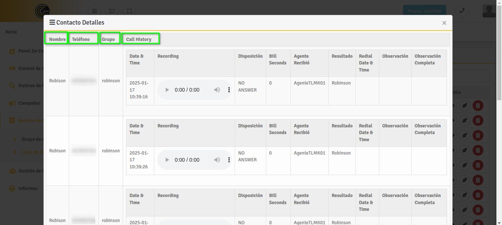
Task: Toggle the Pausa: Inactivo status
Action: click(424, 11)
